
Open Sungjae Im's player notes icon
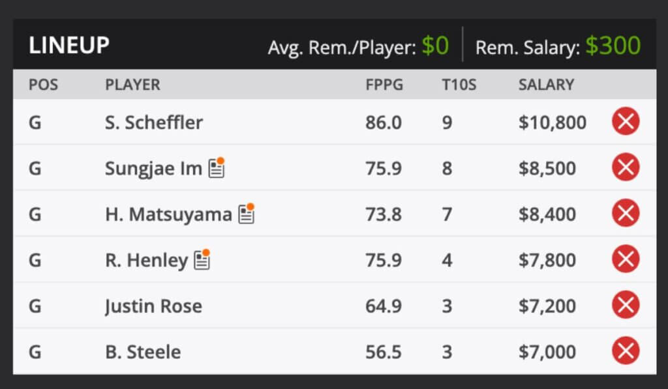point(215,167)
